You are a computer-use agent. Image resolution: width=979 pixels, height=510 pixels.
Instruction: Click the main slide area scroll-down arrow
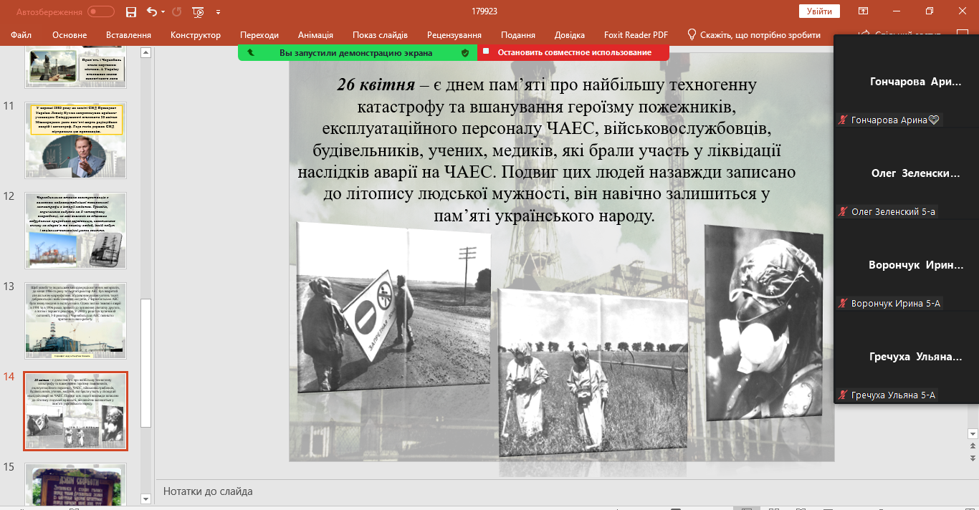973,433
